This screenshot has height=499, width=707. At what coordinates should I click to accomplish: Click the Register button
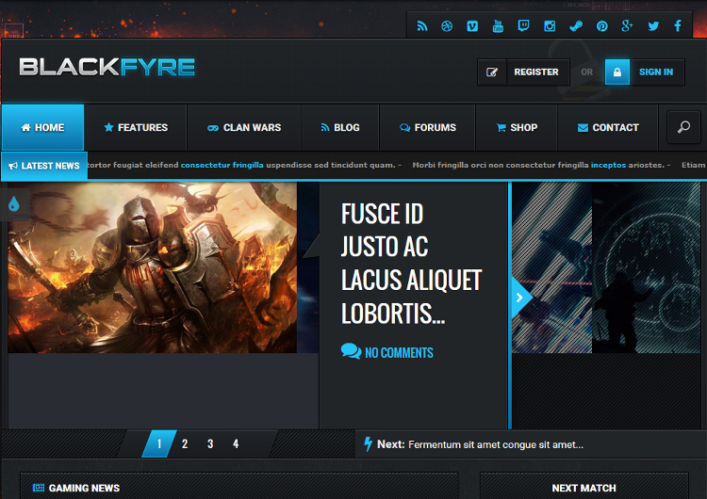coord(523,72)
